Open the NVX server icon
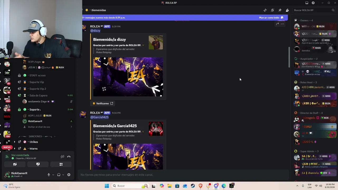338x190 pixels. pos(7,116)
